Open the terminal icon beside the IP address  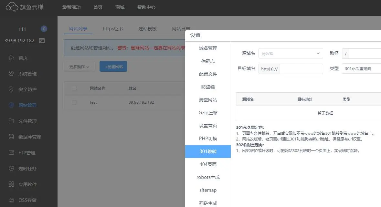click(42, 41)
